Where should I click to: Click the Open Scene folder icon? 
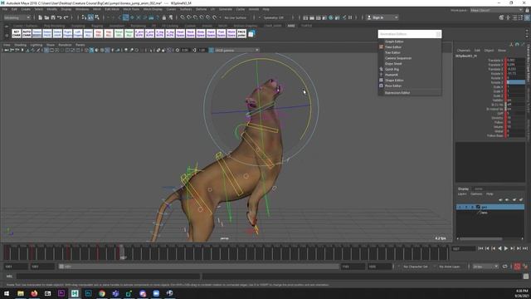pos(46,17)
